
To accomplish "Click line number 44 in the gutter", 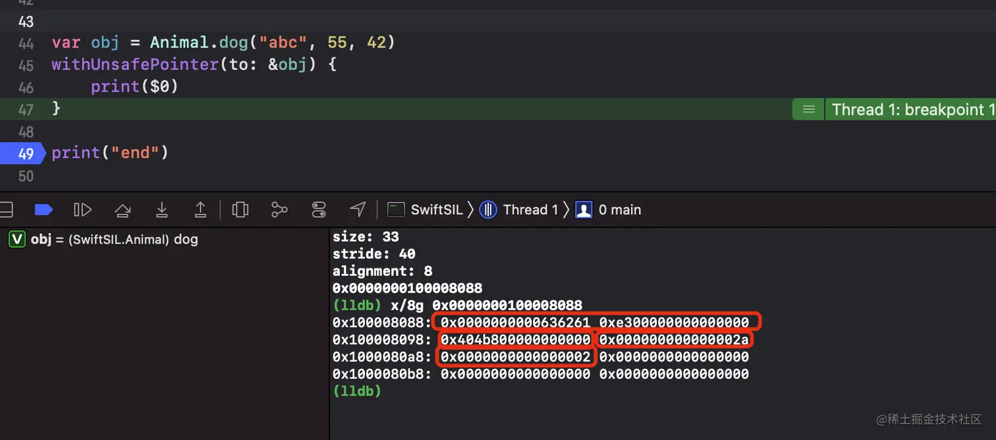I will 26,43.
